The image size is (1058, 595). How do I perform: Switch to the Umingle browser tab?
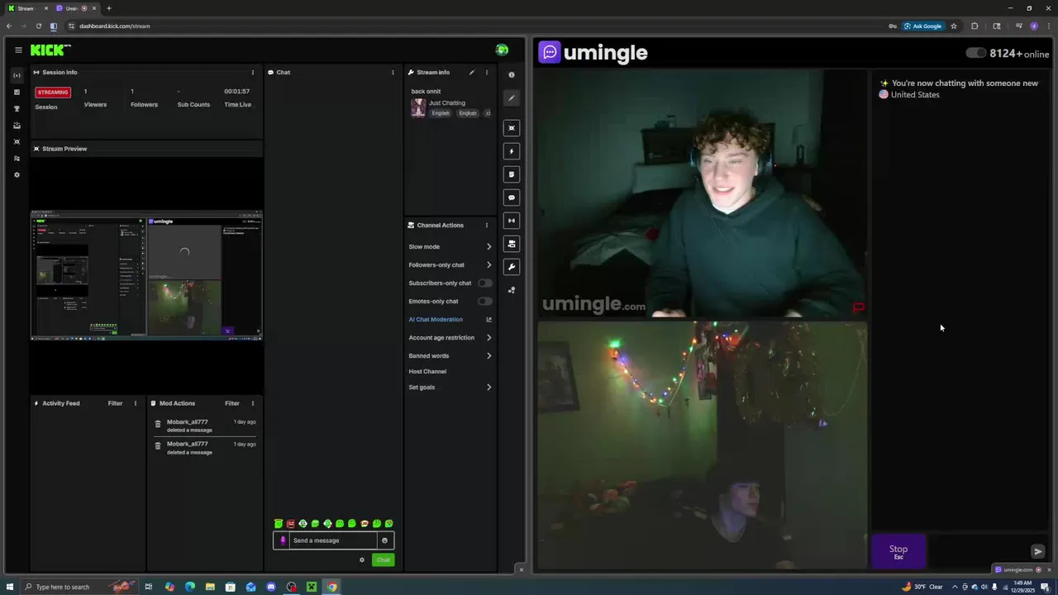74,8
